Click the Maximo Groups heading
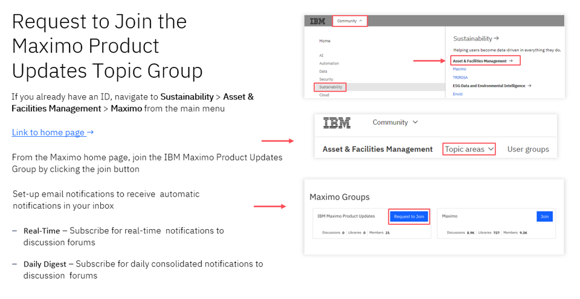 [339, 197]
